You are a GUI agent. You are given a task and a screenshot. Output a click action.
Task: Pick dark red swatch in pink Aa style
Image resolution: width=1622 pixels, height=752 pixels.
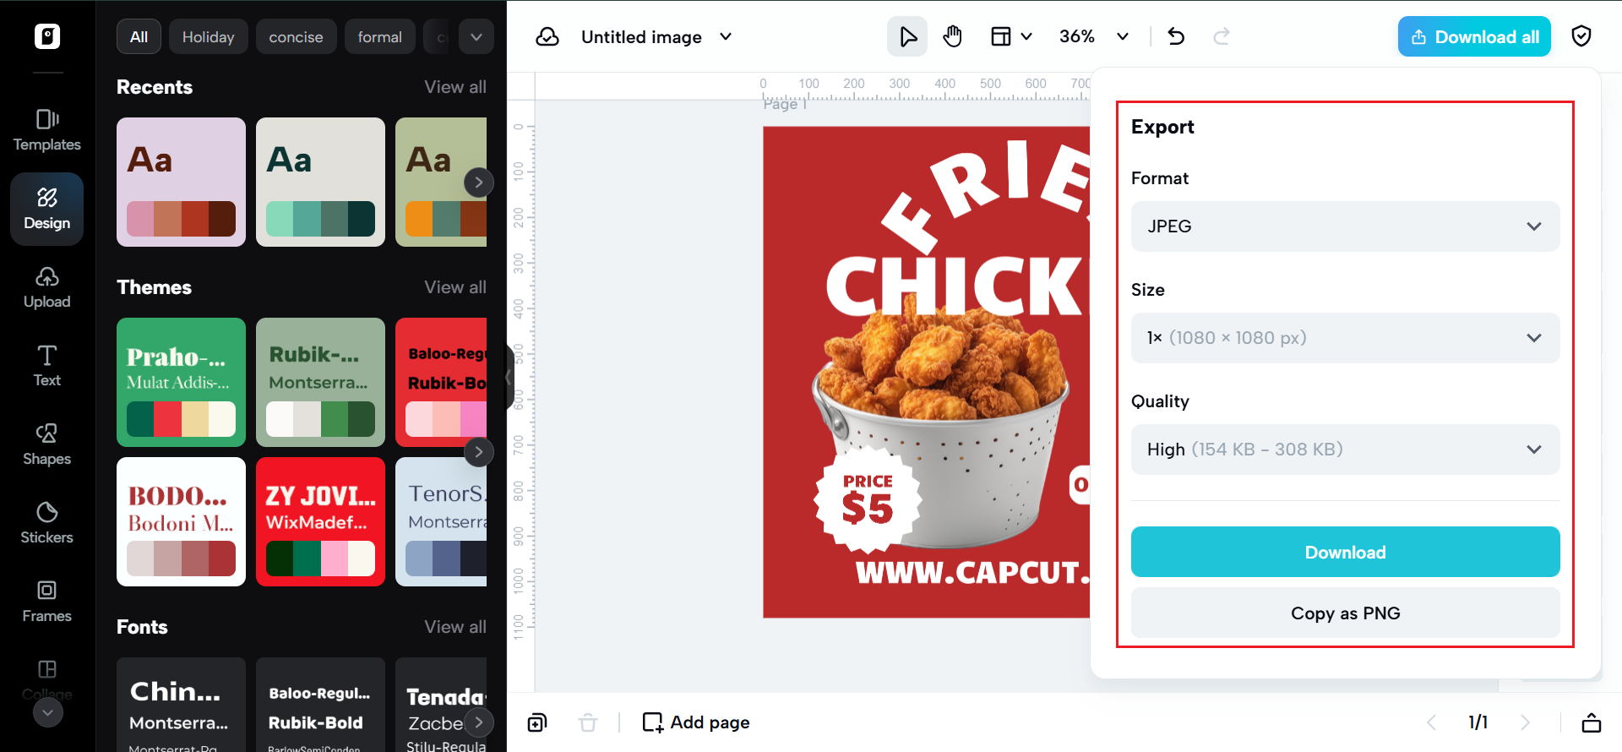tap(221, 219)
